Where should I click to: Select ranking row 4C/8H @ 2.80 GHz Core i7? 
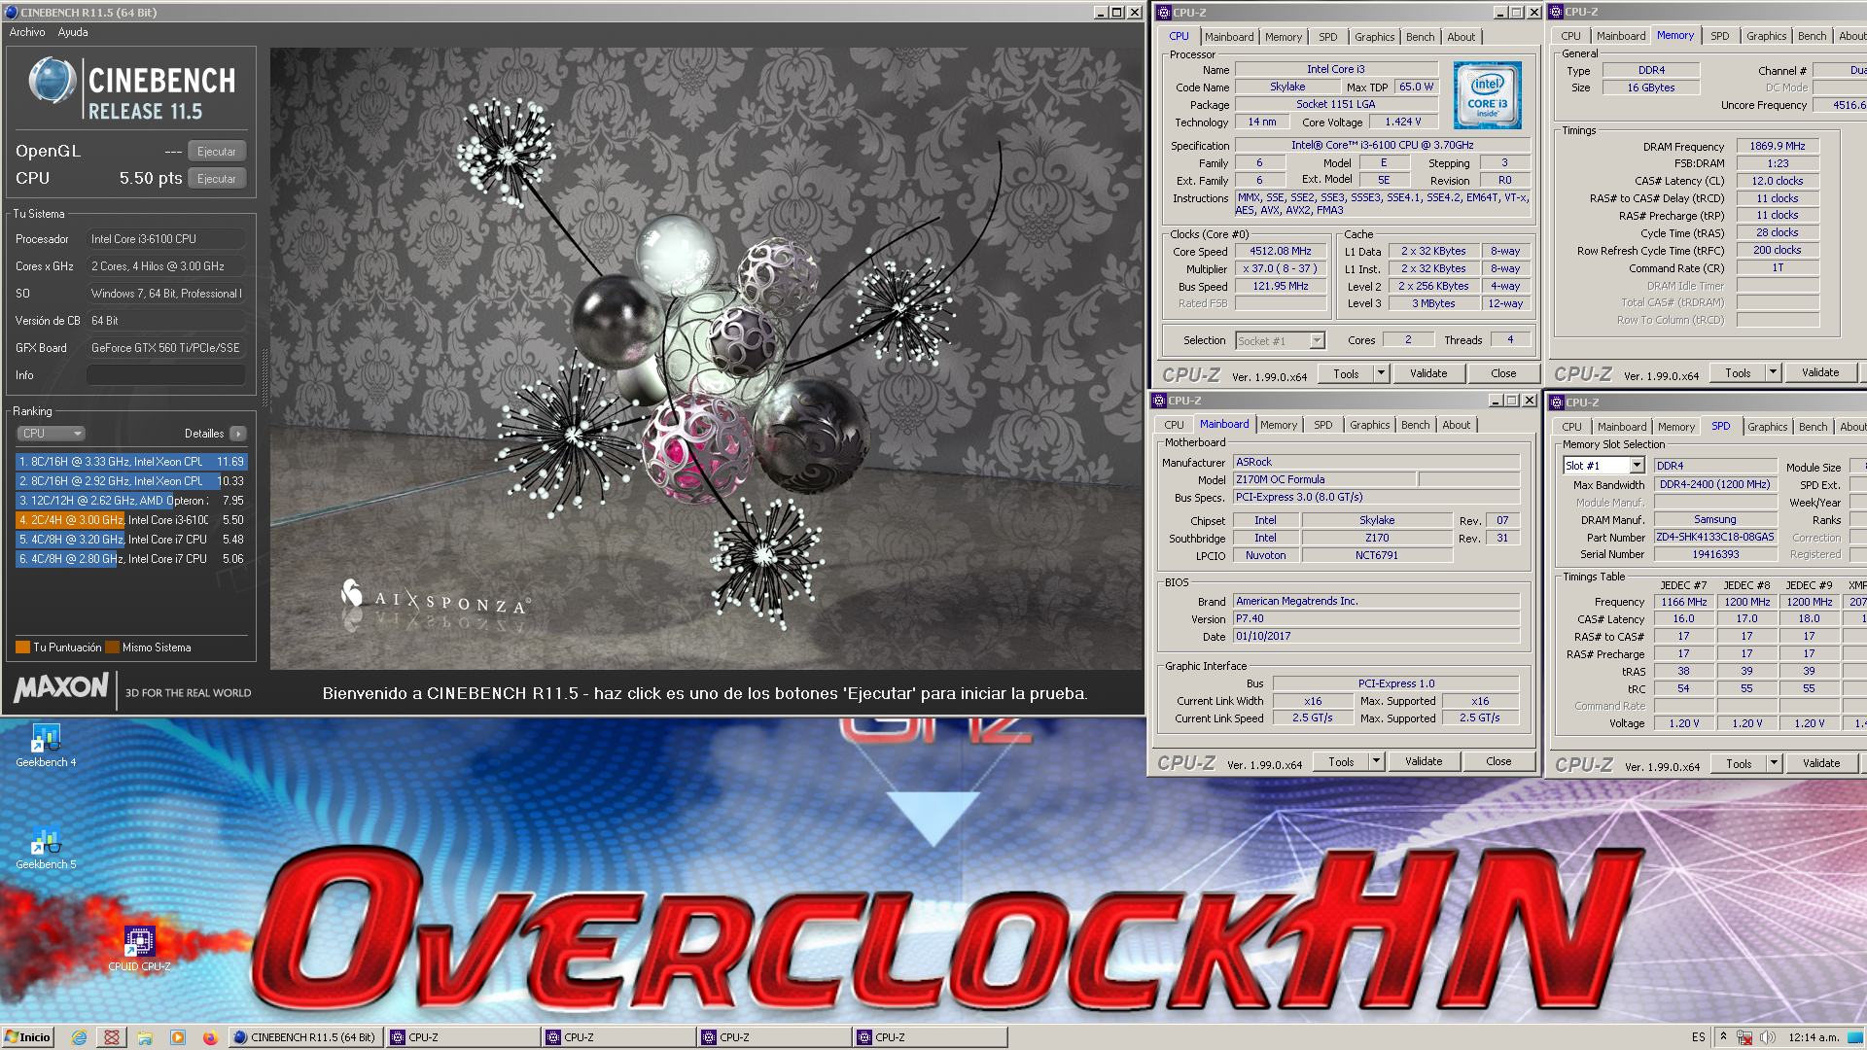coord(131,559)
